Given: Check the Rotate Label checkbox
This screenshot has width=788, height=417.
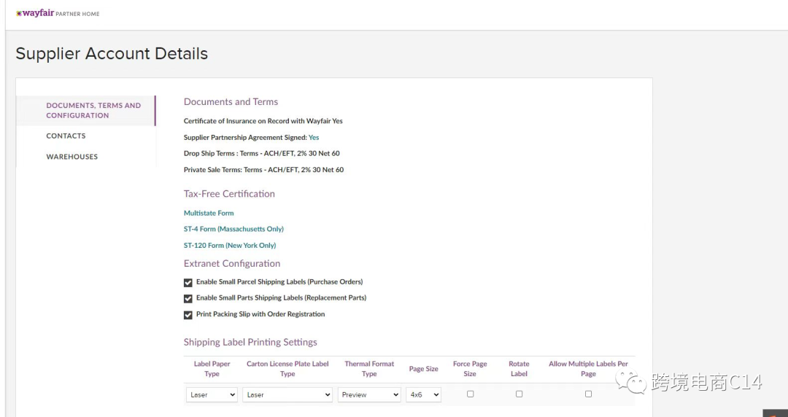Looking at the screenshot, I should pos(519,394).
